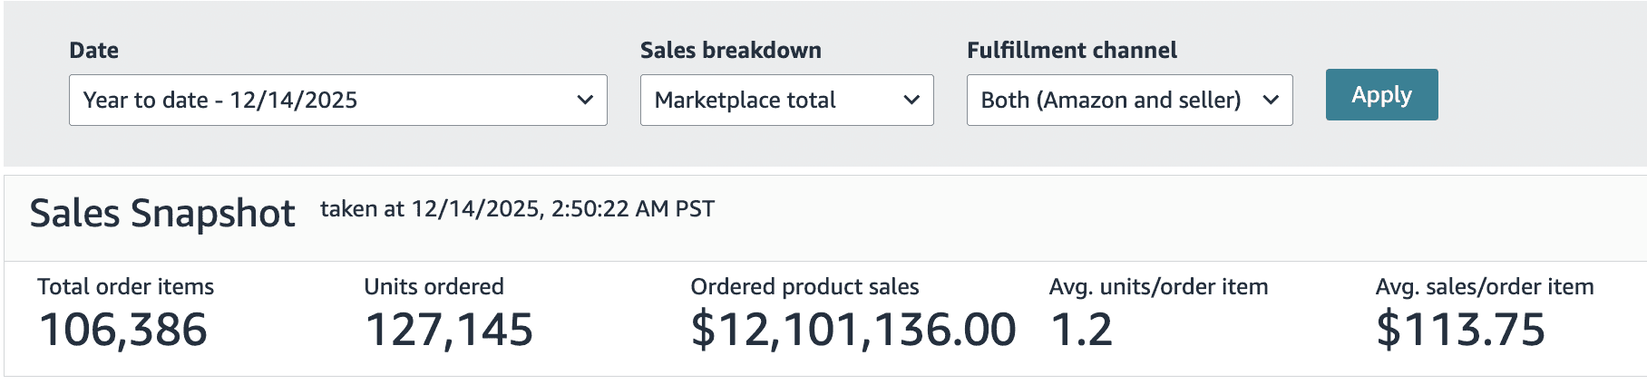
Task: Click the Ordered product sales label
Action: pos(804,287)
